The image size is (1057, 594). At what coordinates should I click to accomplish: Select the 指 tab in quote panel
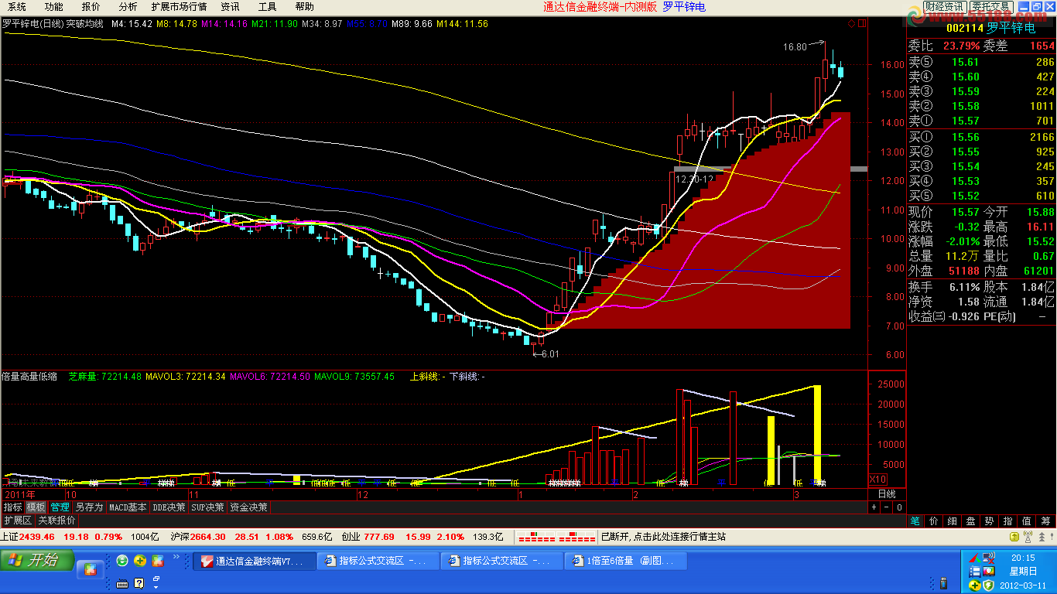click(x=1008, y=521)
